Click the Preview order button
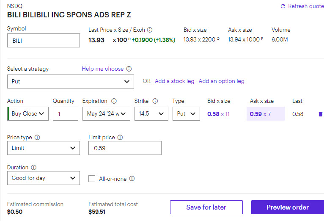Viewport: 324px width, 221px height. [x=288, y=207]
